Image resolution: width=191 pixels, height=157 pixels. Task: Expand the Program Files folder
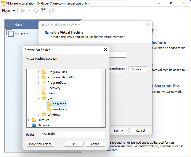38,72
